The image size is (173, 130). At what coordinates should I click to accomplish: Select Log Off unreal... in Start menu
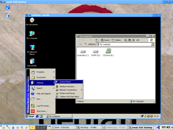42,106
